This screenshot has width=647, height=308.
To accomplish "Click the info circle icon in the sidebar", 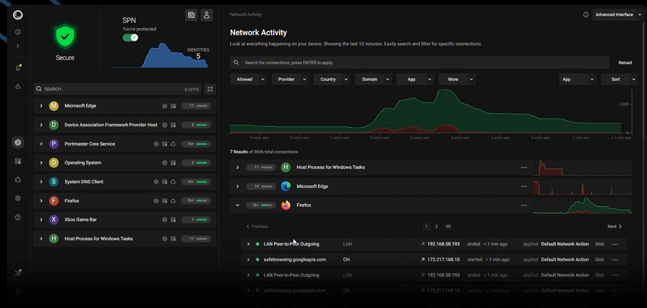I will coord(18,32).
